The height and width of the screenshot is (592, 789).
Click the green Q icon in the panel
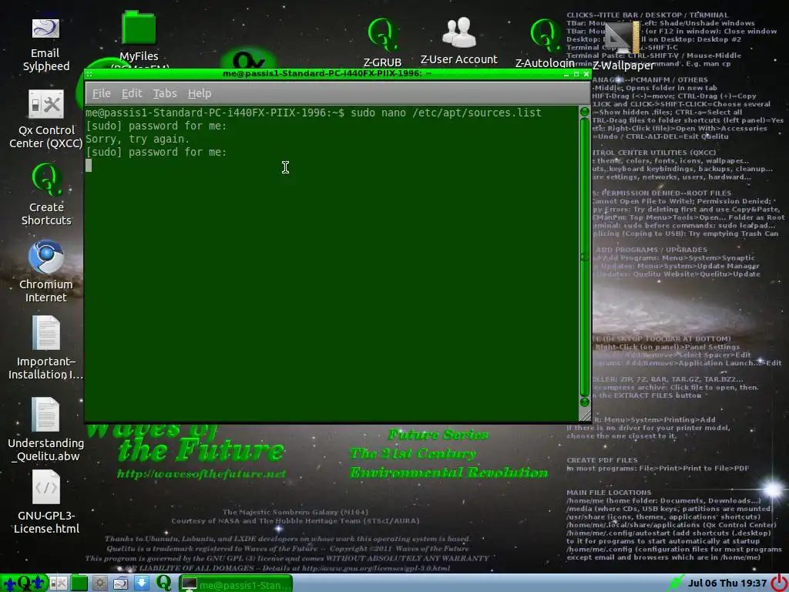coord(163,583)
